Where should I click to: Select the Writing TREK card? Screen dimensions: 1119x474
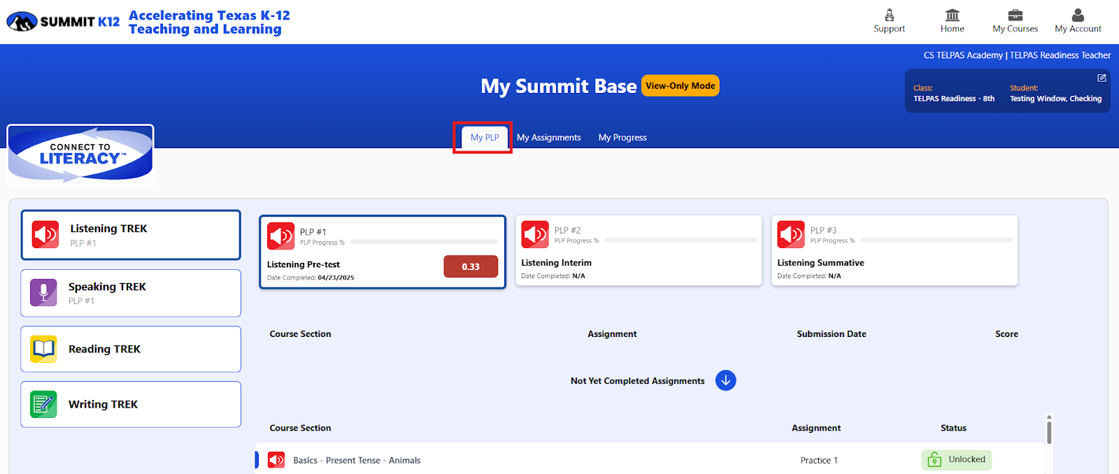131,404
